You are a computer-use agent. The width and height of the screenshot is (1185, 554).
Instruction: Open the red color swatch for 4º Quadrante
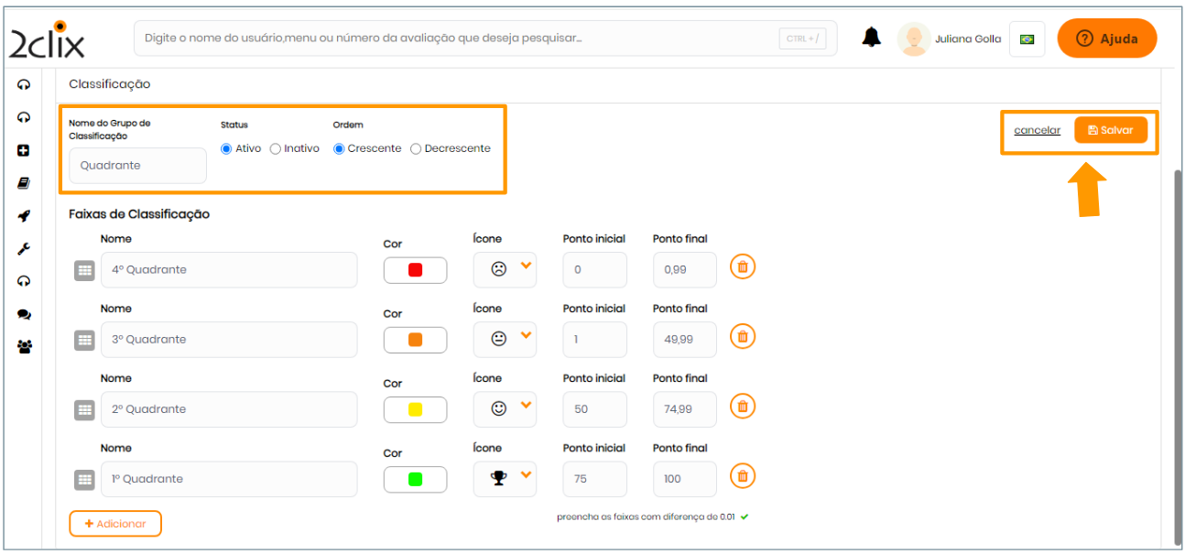point(415,270)
